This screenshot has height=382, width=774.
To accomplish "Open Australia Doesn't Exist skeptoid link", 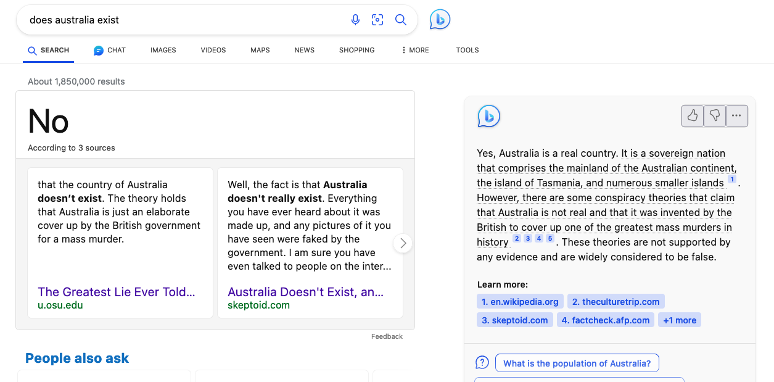I will (306, 292).
